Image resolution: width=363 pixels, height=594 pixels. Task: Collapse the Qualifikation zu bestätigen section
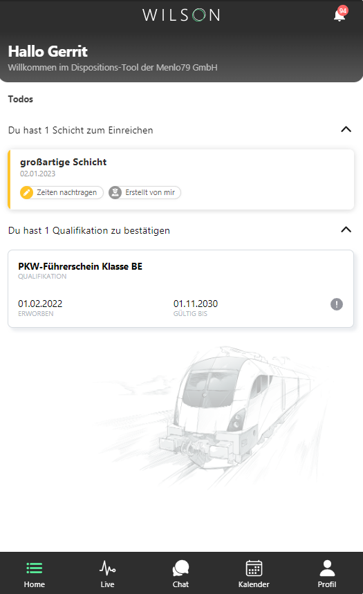[346, 230]
